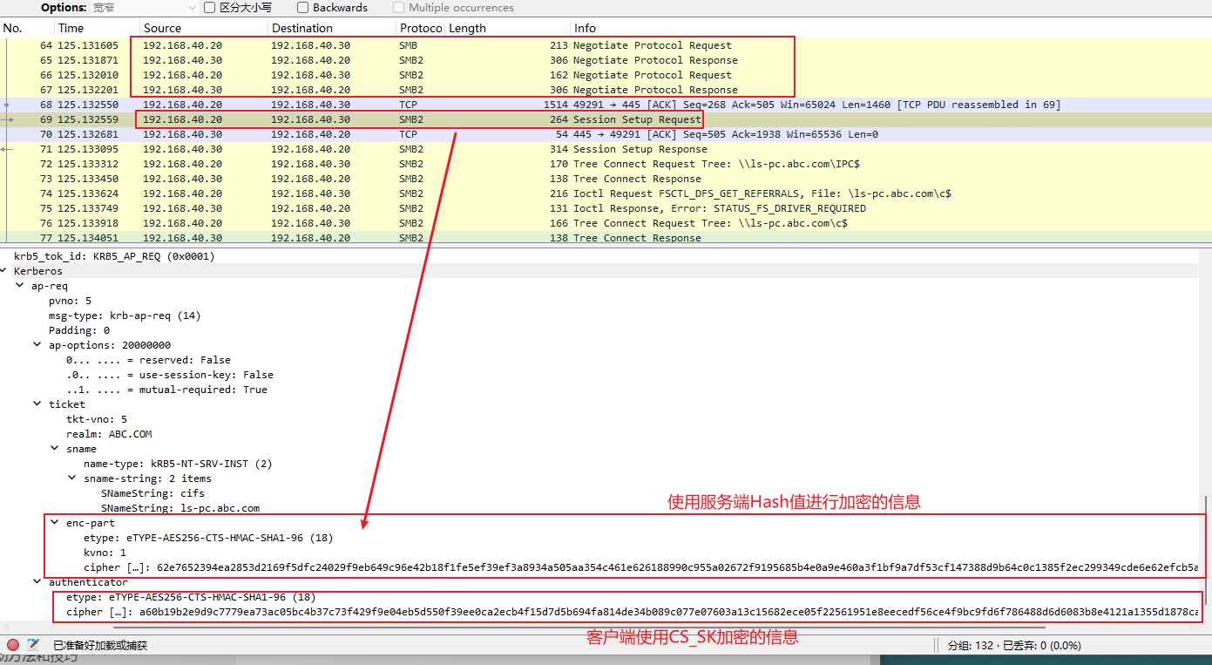Select the reserved: False flag line
The image size is (1212, 665).
tap(148, 360)
